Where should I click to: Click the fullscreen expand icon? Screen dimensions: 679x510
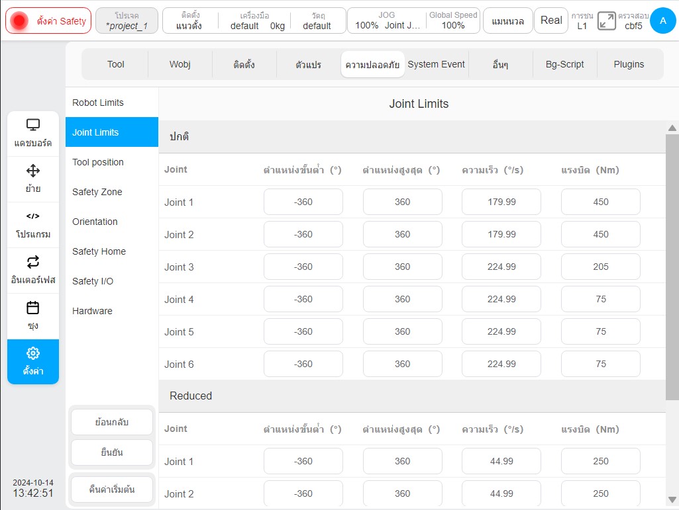[x=606, y=21]
